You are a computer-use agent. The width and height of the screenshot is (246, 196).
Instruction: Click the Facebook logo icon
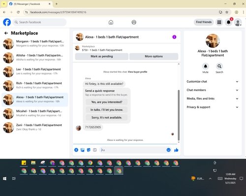pos(7,22)
